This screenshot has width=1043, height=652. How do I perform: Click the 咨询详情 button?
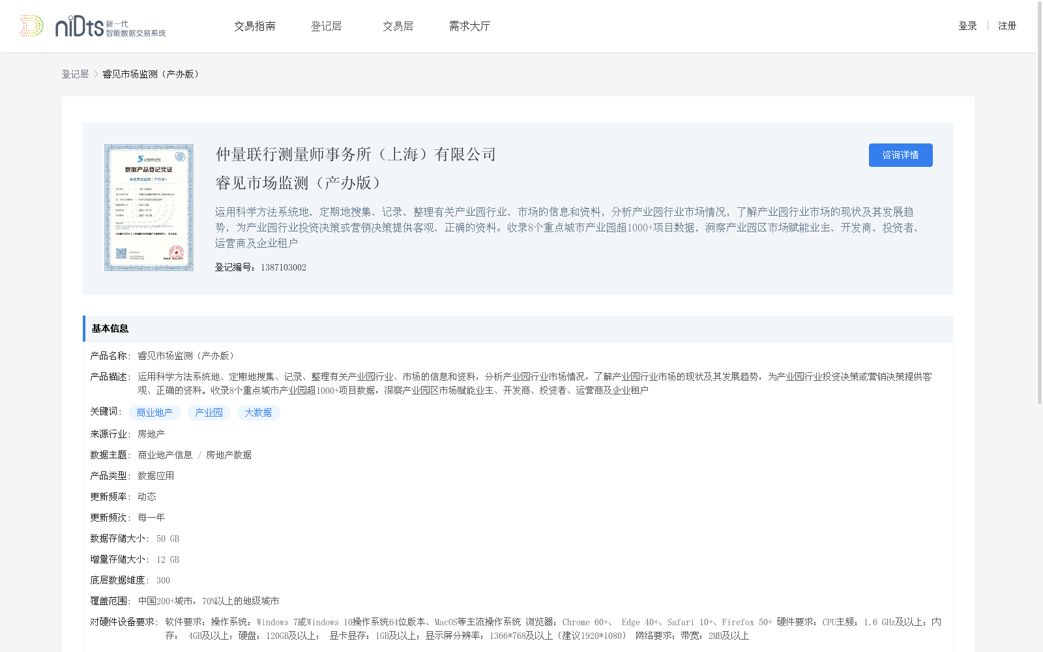coord(900,155)
